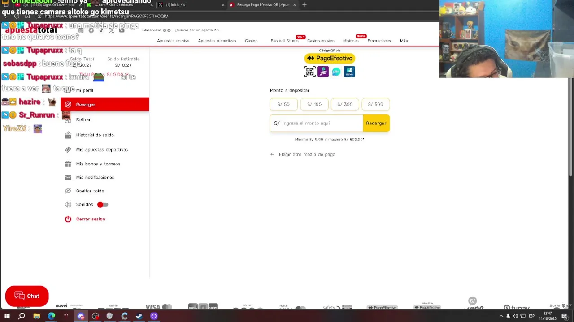Switch to the Signs Of Love YouTube tab

(49, 5)
